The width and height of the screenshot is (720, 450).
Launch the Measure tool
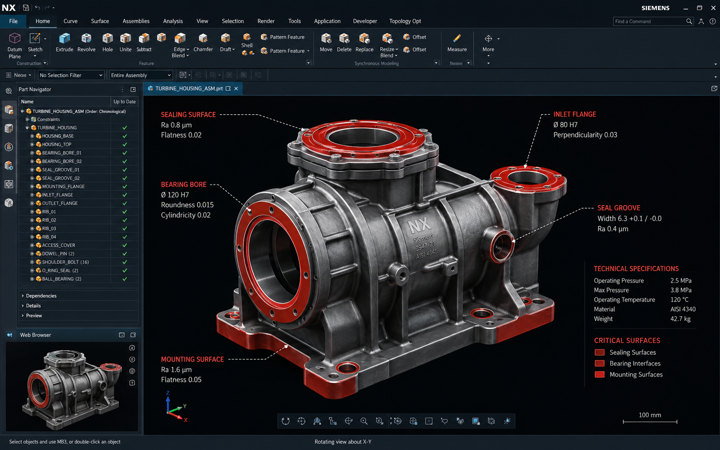tap(457, 43)
